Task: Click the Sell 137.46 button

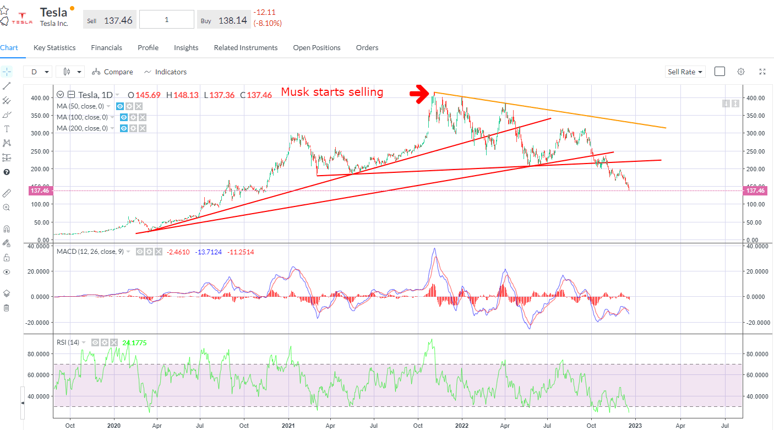Action: [x=110, y=20]
